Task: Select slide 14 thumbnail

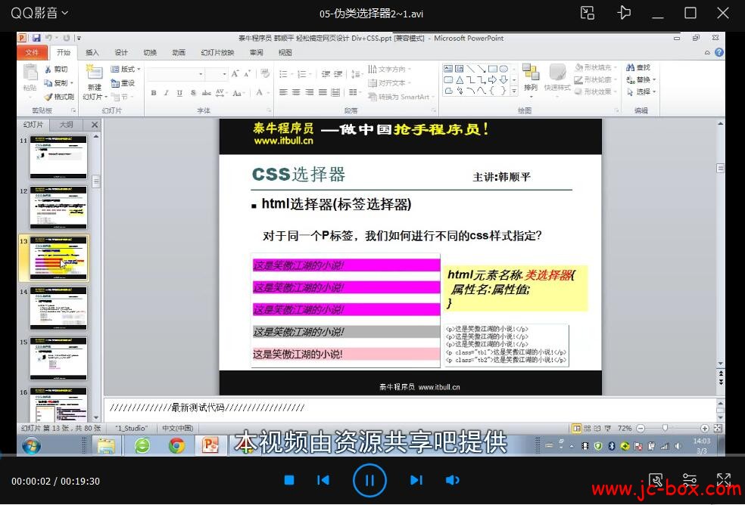Action: [x=58, y=308]
